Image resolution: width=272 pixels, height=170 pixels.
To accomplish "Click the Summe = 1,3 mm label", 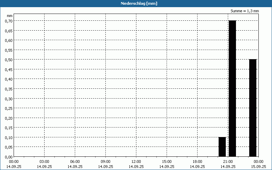I will coord(245,11).
